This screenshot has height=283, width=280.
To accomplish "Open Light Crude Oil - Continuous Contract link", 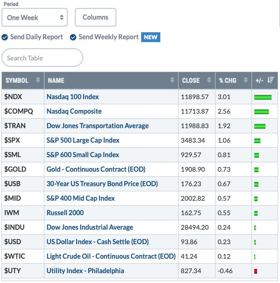I will point(111,256).
